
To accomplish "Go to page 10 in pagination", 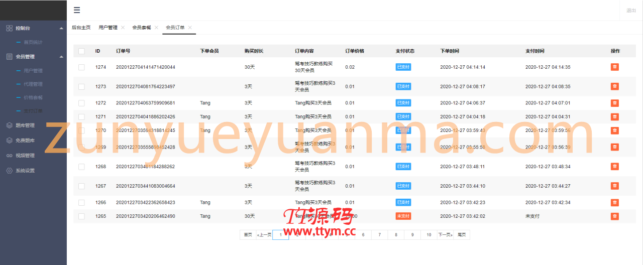I will tap(429, 235).
